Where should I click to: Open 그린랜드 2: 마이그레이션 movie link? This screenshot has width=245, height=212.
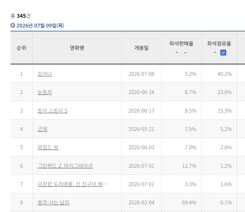coord(65,166)
